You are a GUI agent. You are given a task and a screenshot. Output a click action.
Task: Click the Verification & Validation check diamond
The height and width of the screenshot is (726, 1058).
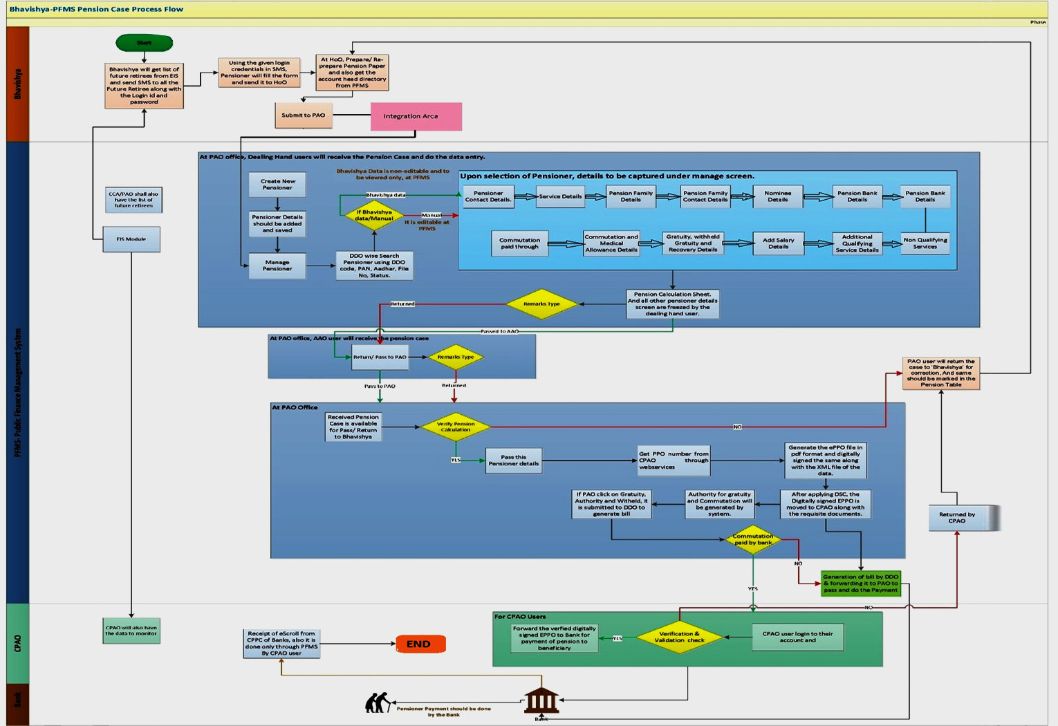(x=679, y=637)
